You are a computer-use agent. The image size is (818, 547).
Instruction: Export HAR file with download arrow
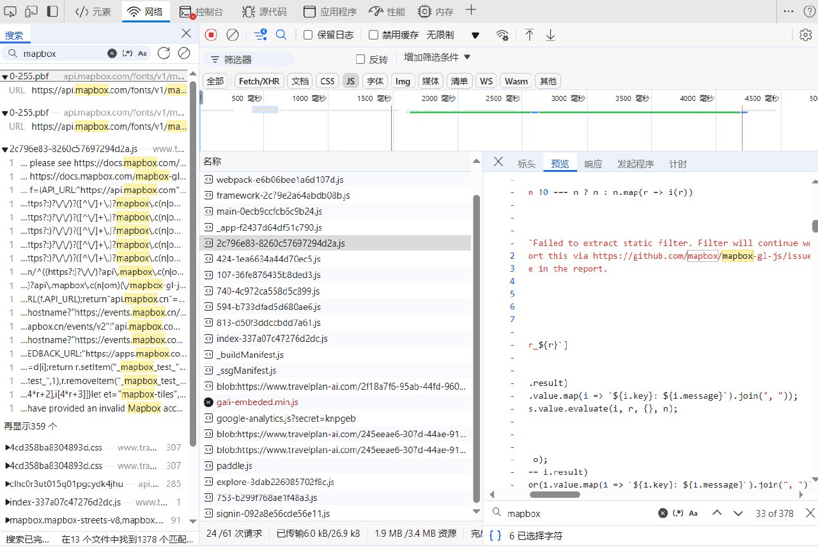pos(550,35)
